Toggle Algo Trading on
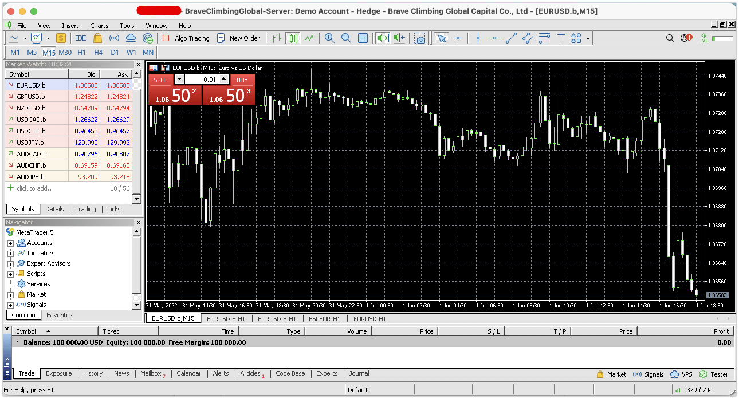Image resolution: width=739 pixels, height=399 pixels. coord(186,38)
